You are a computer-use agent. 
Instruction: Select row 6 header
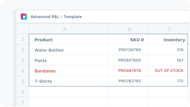[x=23, y=92]
